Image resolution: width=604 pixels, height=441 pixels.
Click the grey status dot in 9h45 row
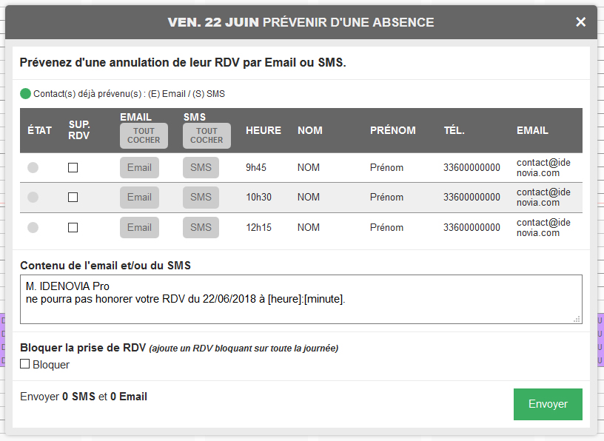(x=33, y=167)
